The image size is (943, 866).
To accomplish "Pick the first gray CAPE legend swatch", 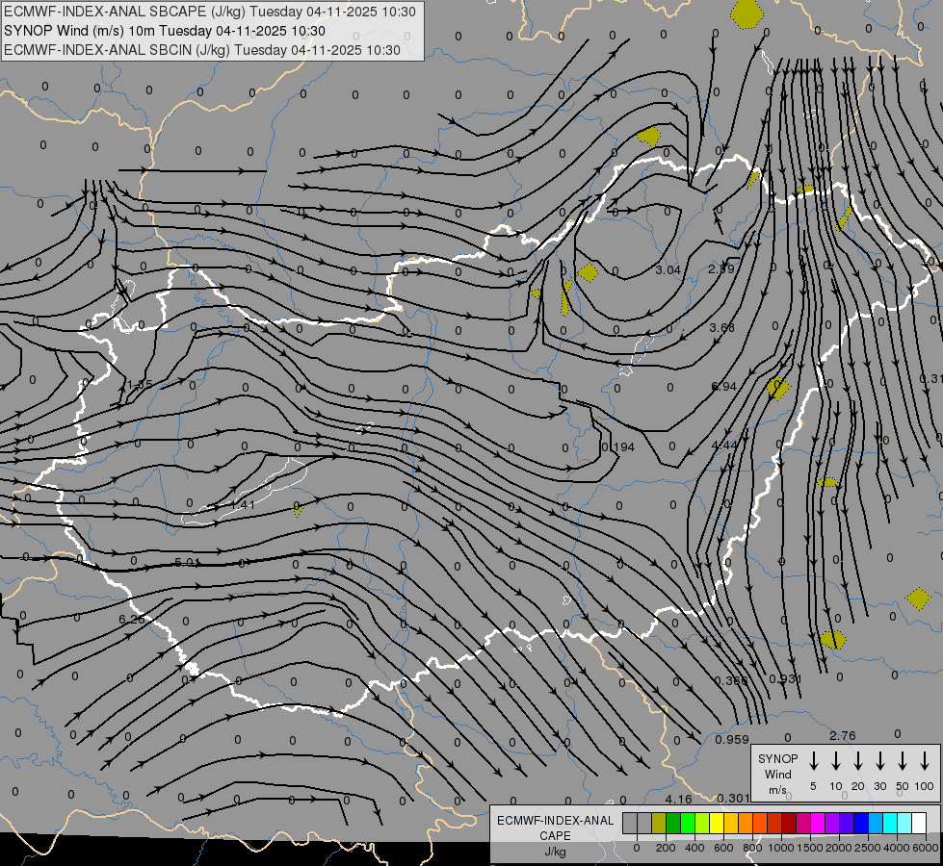I will click(630, 823).
